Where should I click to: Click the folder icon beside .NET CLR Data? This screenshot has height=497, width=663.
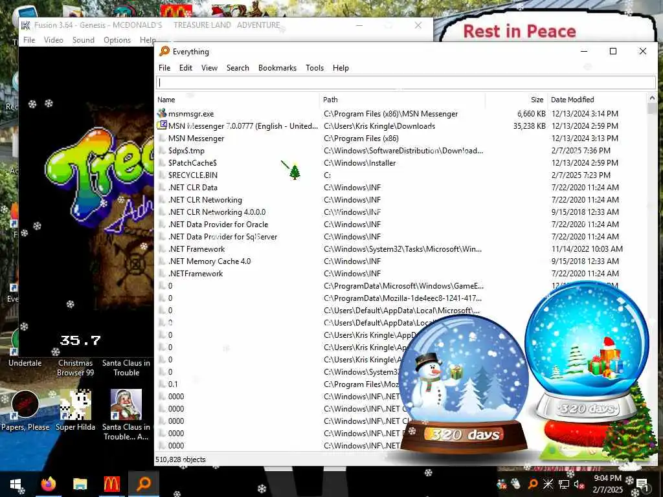[x=161, y=187]
